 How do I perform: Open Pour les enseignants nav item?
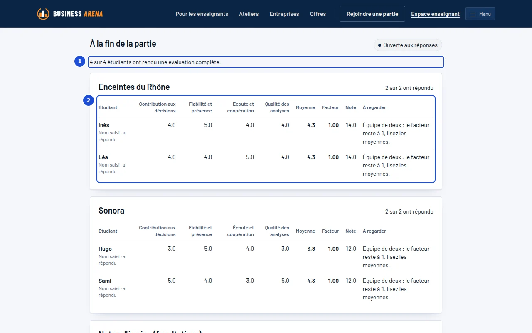click(x=202, y=14)
